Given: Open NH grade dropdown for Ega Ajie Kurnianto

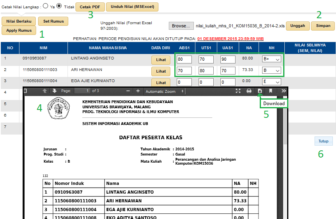Looking at the screenshot, I should tap(271, 82).
